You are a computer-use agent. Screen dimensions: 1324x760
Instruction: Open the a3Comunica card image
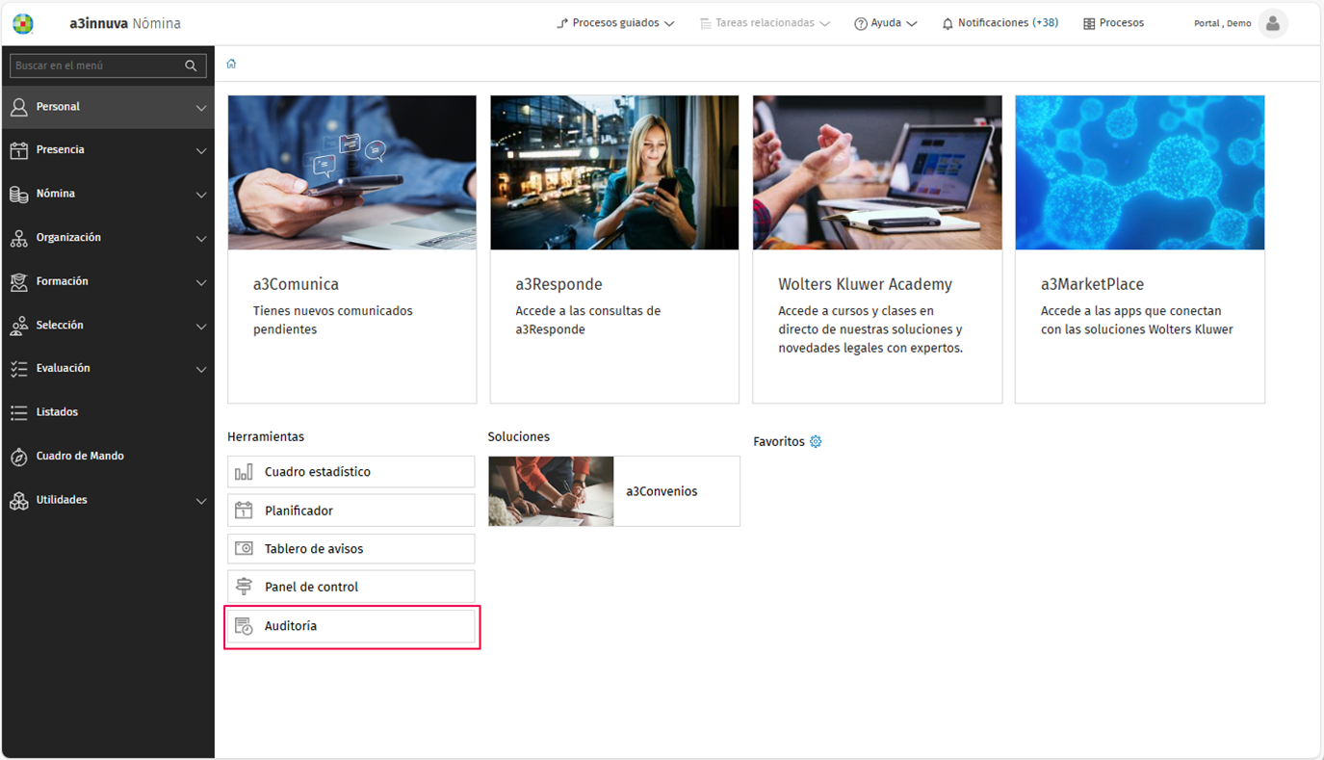point(352,172)
